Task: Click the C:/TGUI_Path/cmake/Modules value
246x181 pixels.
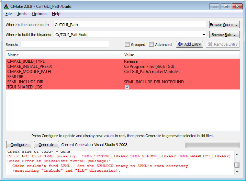Action: 152,72
